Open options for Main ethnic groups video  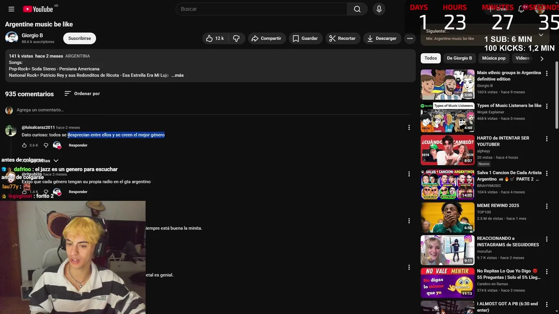pyautogui.click(x=546, y=74)
